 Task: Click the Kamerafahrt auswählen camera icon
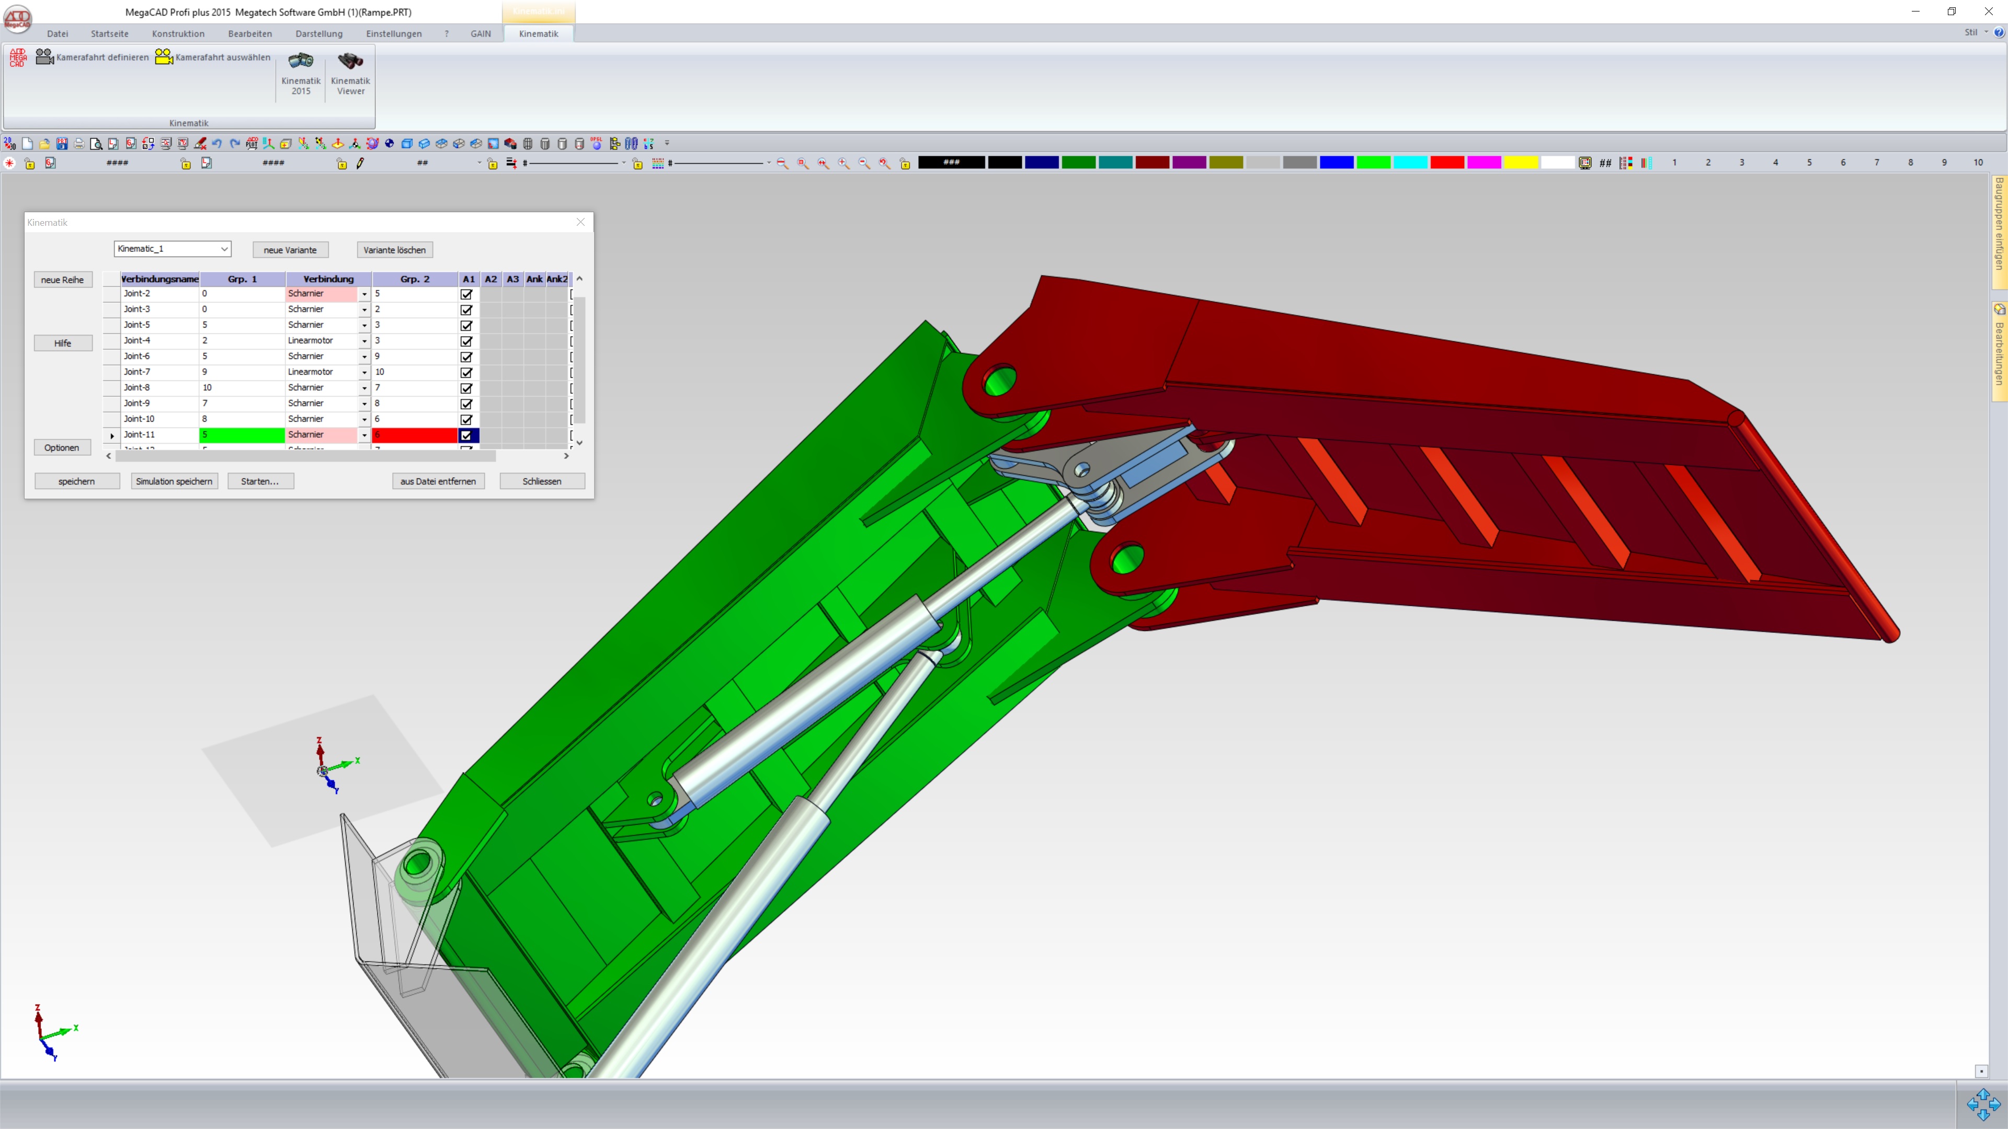pyautogui.click(x=164, y=57)
